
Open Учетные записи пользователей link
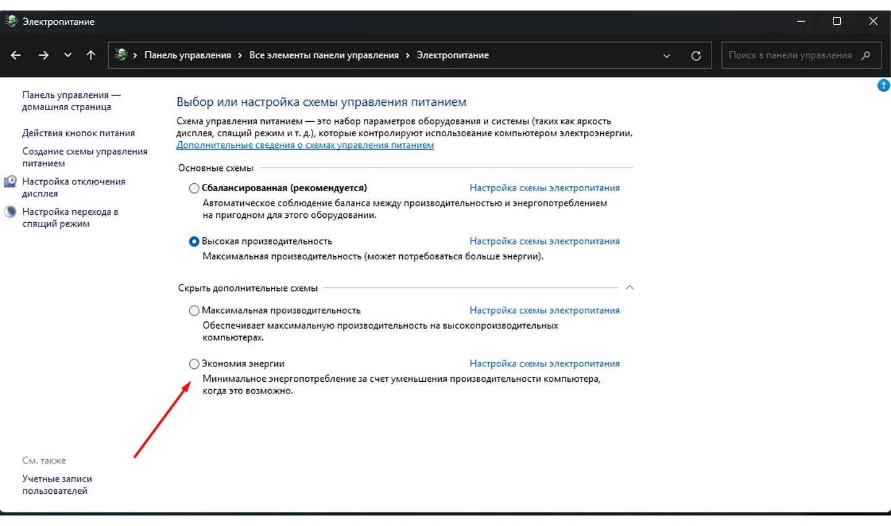(x=57, y=485)
